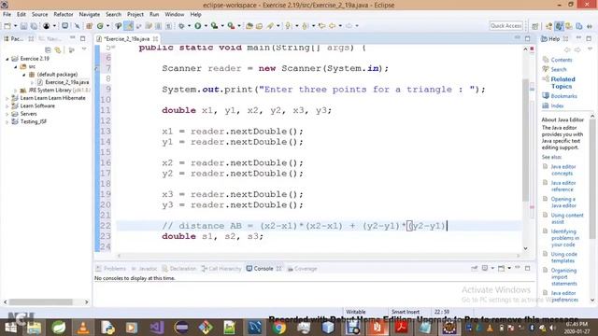Click the Search flashlight toolbar icon
598x336 pixels.
[x=270, y=26]
